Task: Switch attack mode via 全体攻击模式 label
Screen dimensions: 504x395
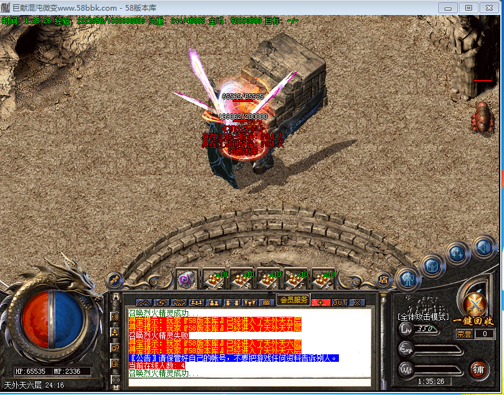Action: pyautogui.click(x=423, y=317)
